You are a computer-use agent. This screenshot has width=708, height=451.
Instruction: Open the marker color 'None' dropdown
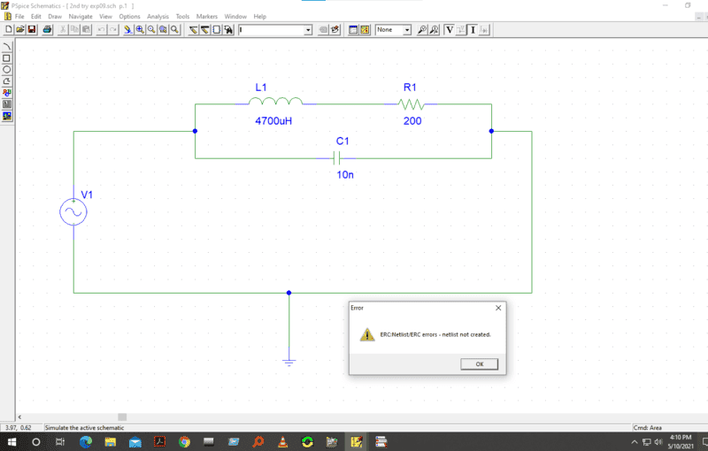coord(407,29)
